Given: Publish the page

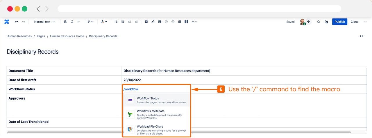Looking at the screenshot, I should pyautogui.click(x=339, y=22).
